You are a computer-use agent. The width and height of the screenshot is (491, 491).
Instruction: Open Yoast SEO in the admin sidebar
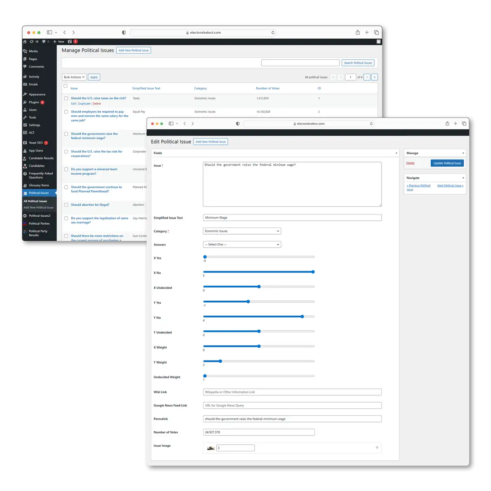point(35,143)
